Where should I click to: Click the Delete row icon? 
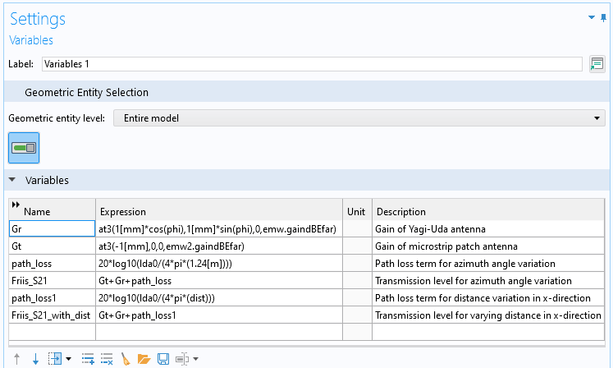(x=107, y=359)
